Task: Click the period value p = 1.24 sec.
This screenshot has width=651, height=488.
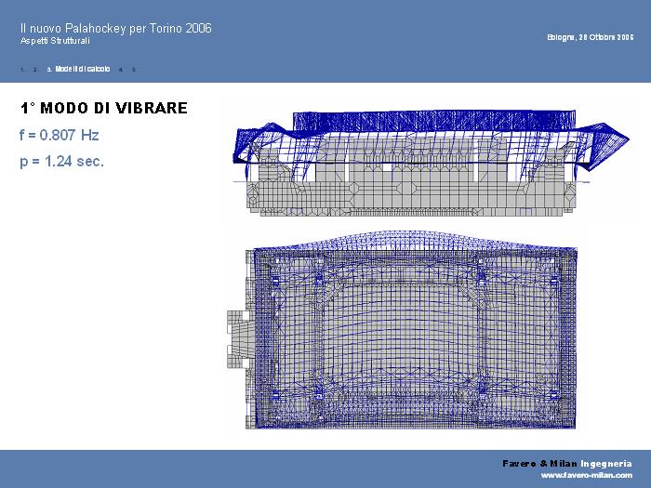Action: (61, 162)
